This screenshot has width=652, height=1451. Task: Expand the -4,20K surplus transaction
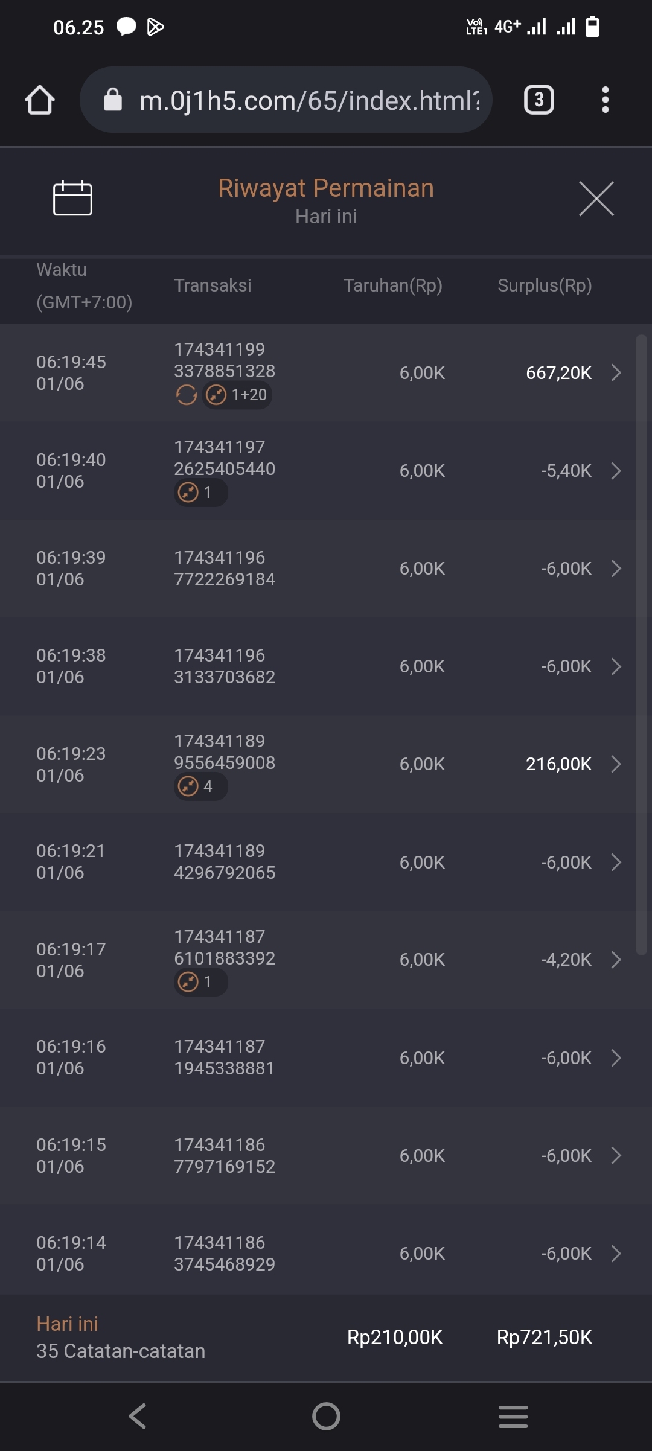click(616, 960)
